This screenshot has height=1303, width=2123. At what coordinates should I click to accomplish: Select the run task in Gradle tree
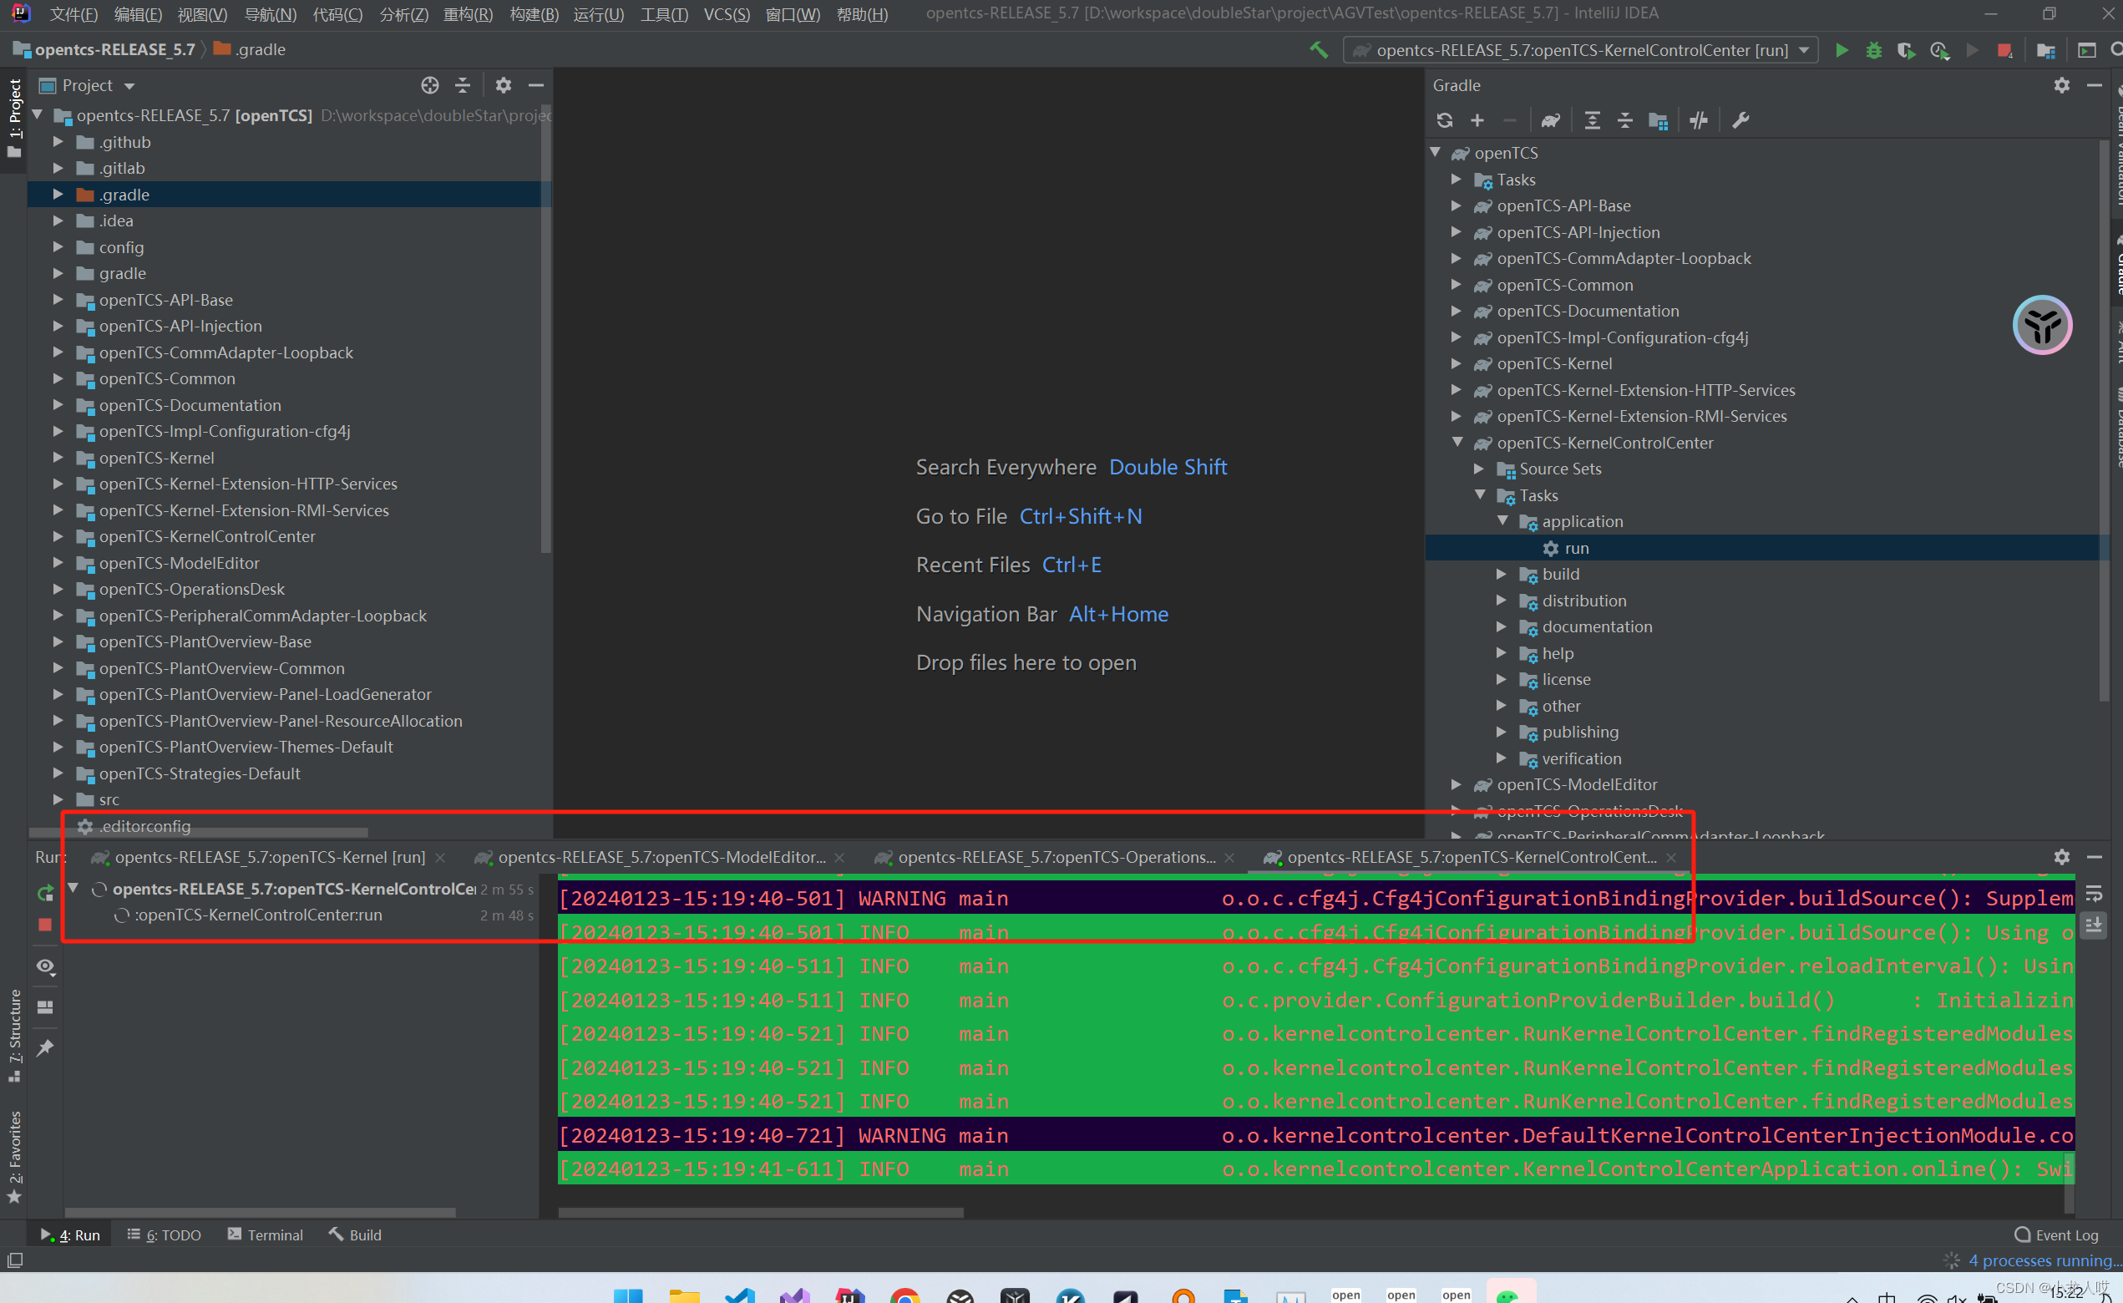(x=1576, y=548)
